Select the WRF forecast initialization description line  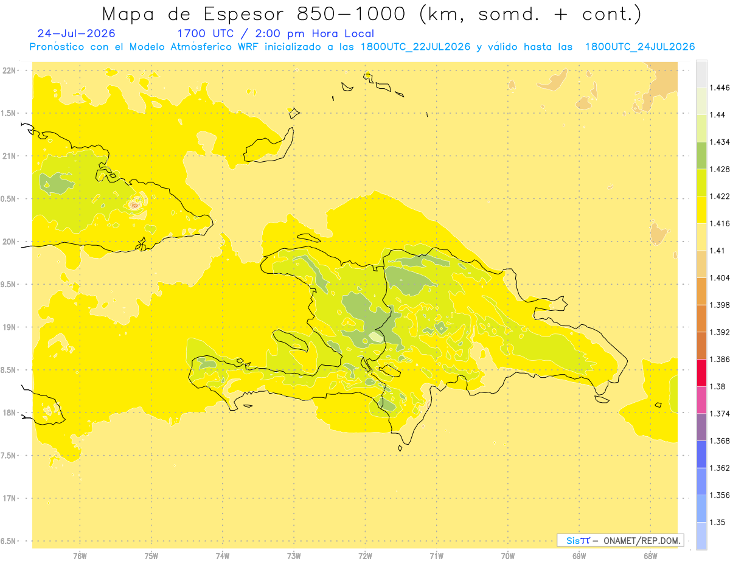[x=362, y=47]
